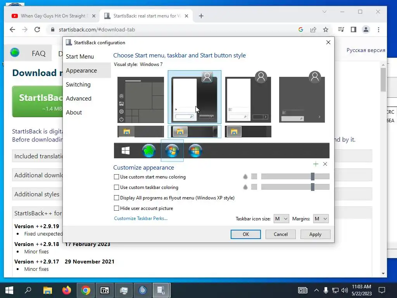The image size is (397, 298).
Task: Open File Explorer from the taskbar
Action: (47, 290)
